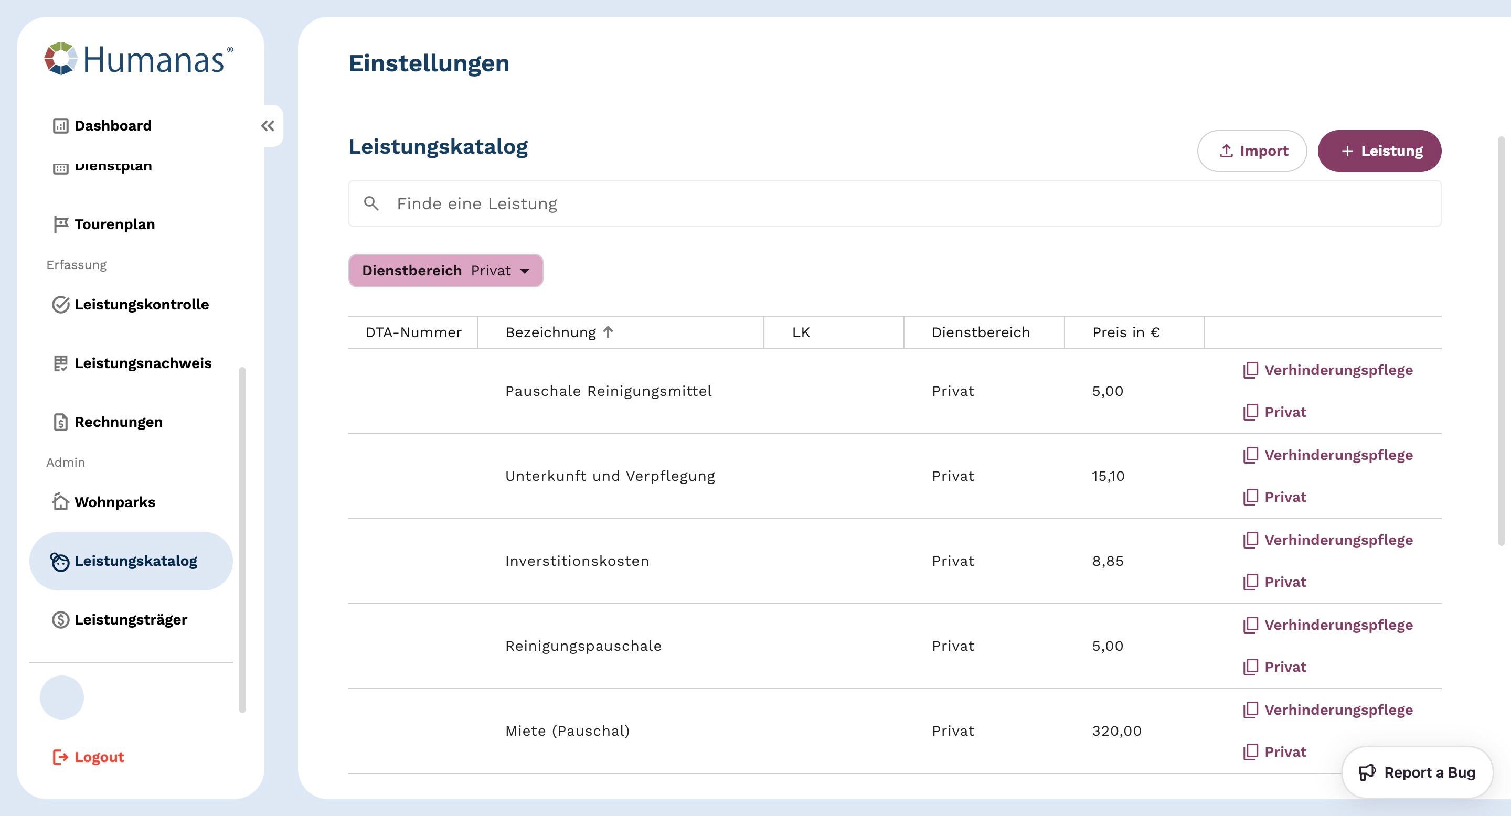Click the Tourenplan flag icon
1511x816 pixels.
click(x=60, y=224)
